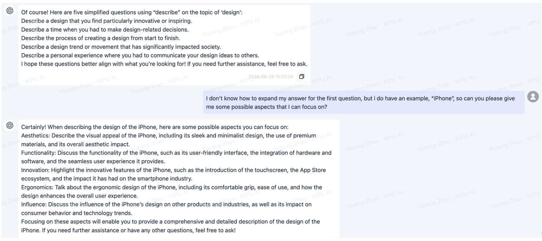Click the ChatGPT logo beside the iPhone reply
This screenshot has height=241, width=542.
pyautogui.click(x=10, y=125)
